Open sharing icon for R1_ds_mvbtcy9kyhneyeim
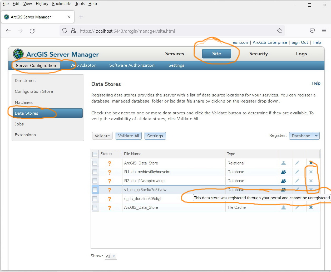This screenshot has height=272, width=331. (x=284, y=172)
